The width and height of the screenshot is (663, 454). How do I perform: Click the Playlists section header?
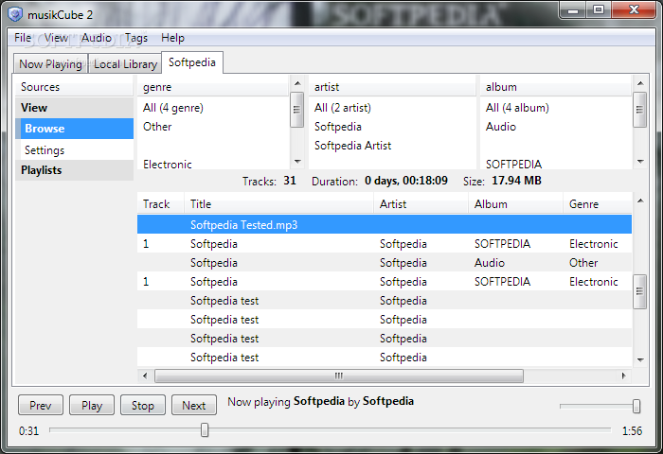click(x=75, y=170)
